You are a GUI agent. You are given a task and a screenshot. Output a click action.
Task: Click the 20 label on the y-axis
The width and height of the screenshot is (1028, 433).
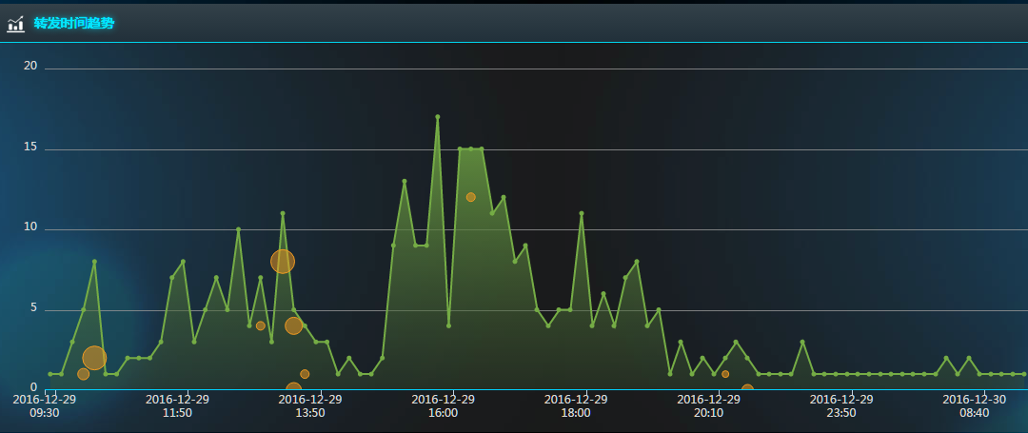click(30, 66)
